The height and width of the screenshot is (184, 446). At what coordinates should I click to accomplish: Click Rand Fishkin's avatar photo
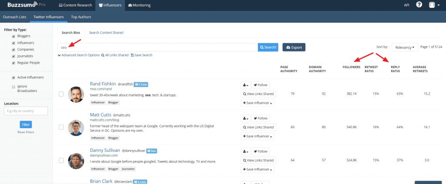pyautogui.click(x=76, y=95)
